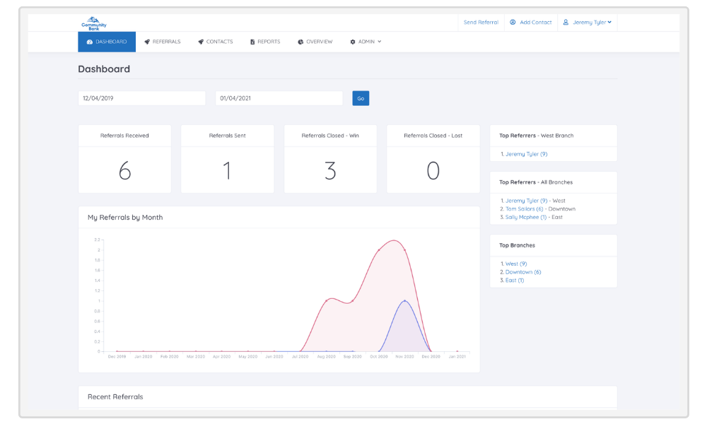The height and width of the screenshot is (424, 707).
Task: Click the Recent Referrals heading
Action: (x=115, y=397)
